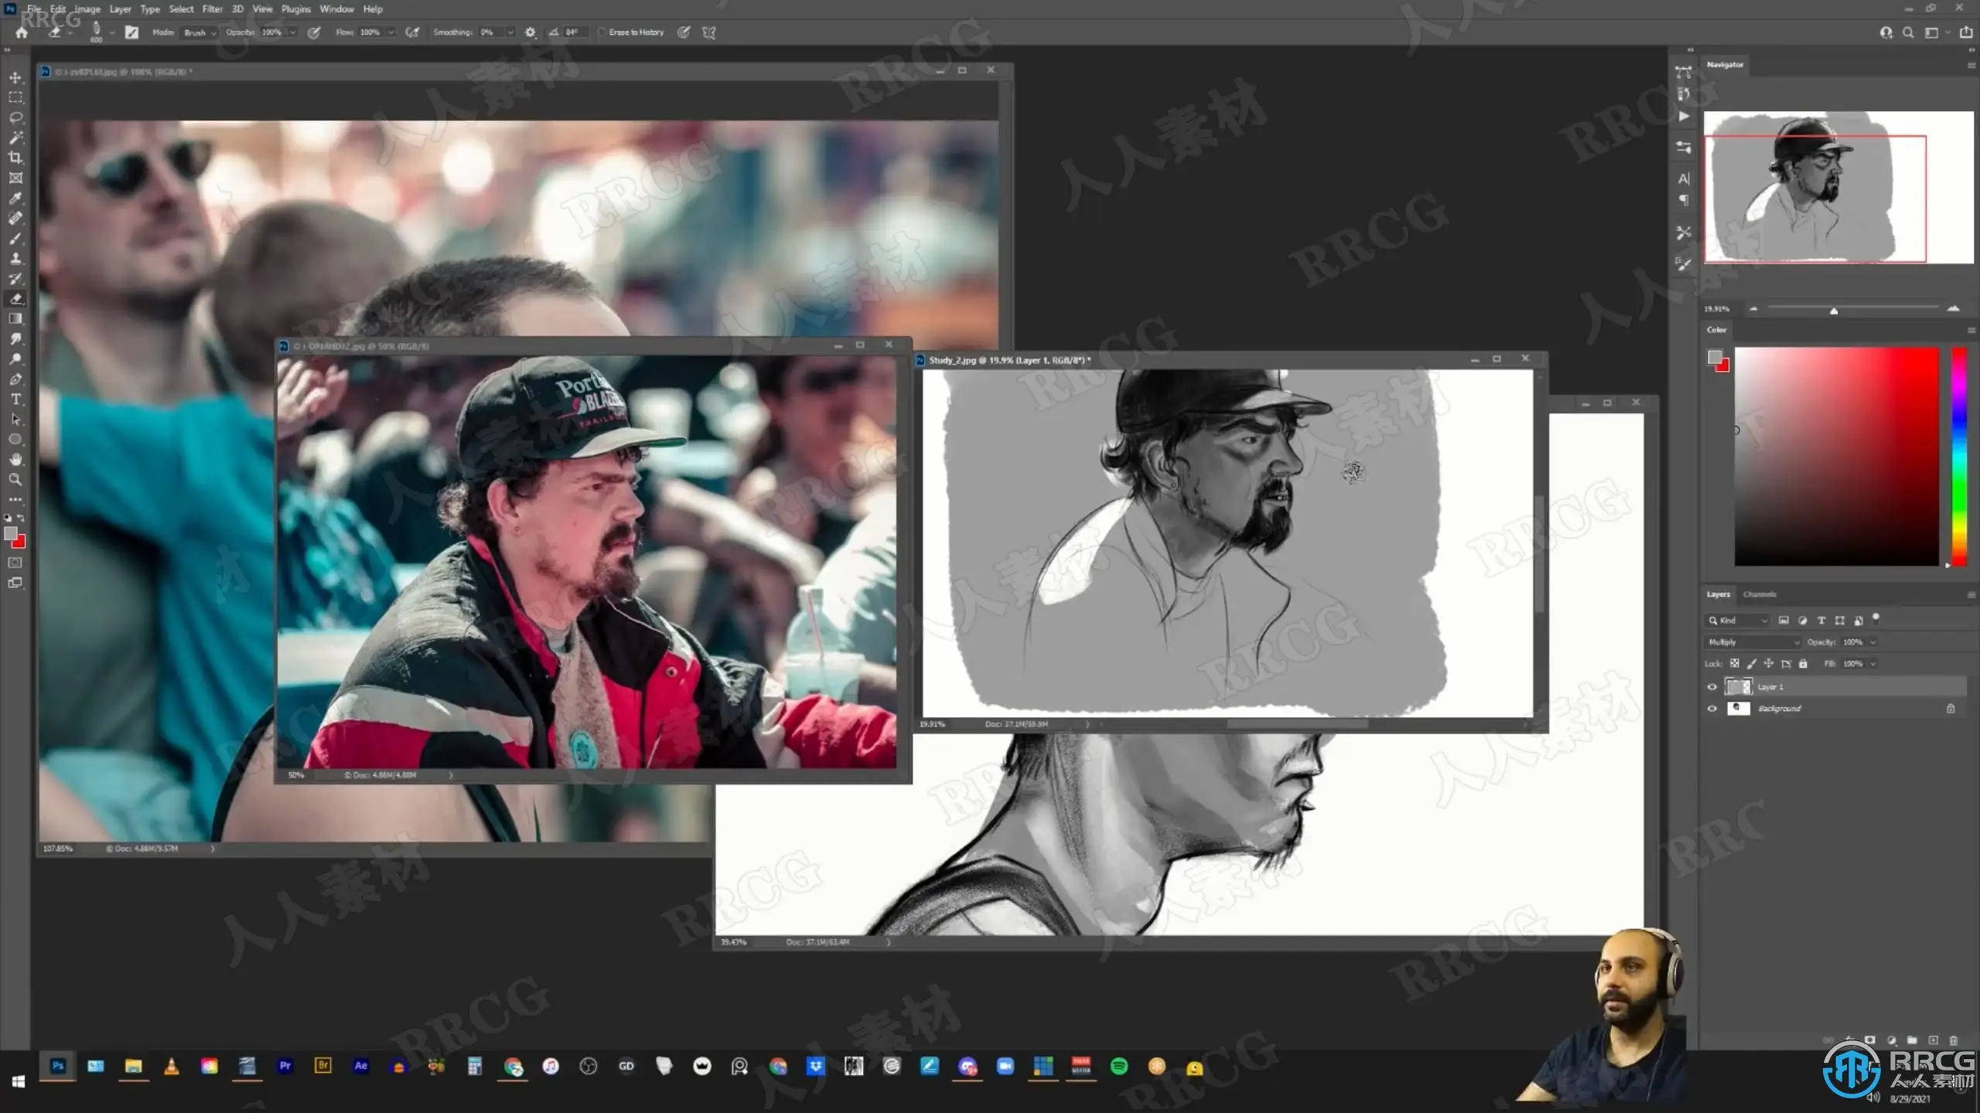Click the Home button in options bar
Screen dimensions: 1980x1113
[x=22, y=32]
